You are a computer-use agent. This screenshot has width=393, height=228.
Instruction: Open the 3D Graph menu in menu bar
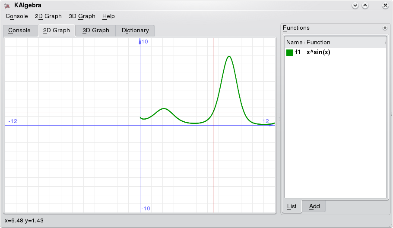click(x=82, y=16)
